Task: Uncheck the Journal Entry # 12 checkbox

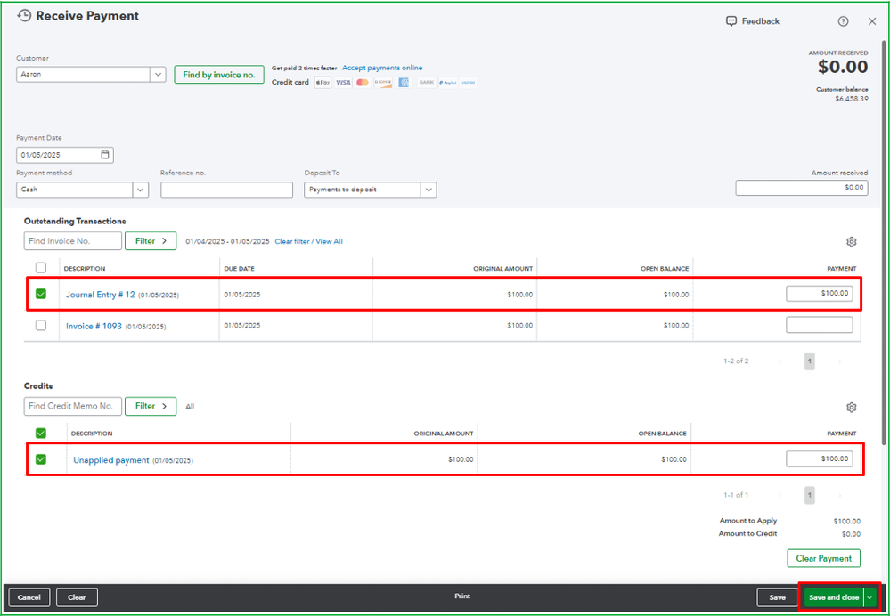Action: point(41,294)
